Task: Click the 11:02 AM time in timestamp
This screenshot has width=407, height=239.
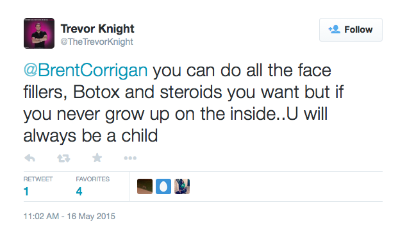Action: pos(41,216)
